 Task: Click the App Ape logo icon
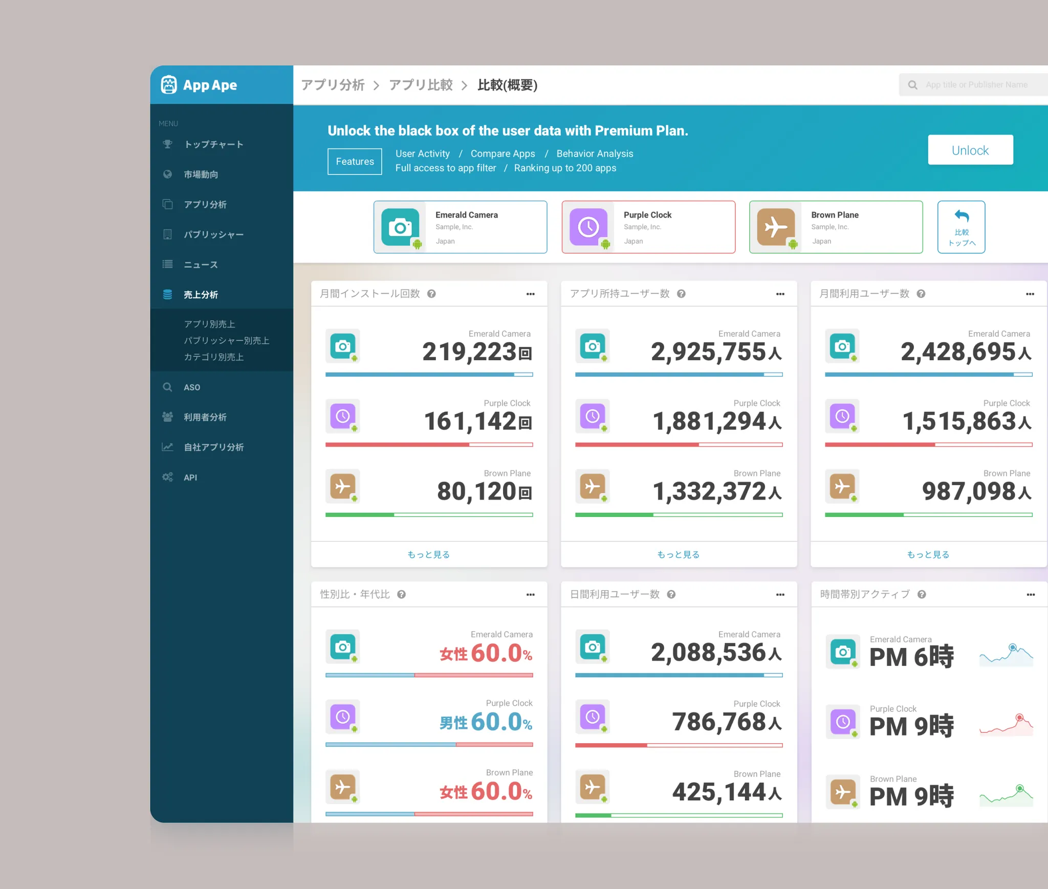pyautogui.click(x=169, y=85)
